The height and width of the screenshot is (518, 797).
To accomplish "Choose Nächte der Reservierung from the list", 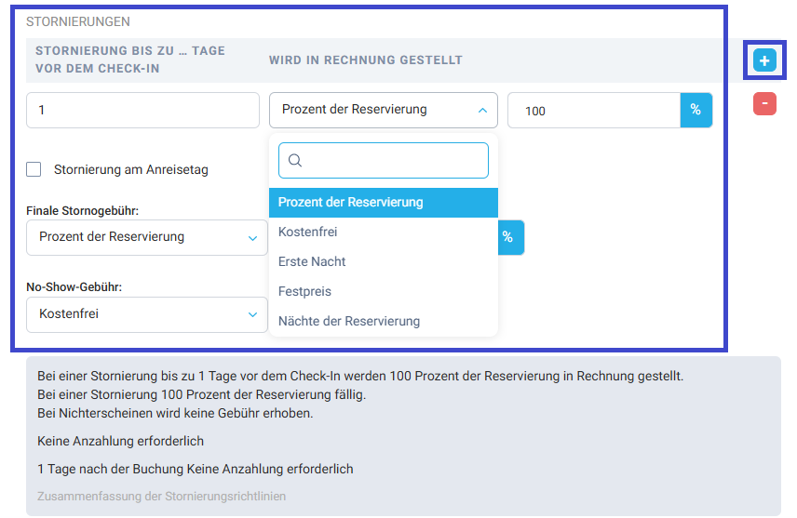I will [384, 321].
